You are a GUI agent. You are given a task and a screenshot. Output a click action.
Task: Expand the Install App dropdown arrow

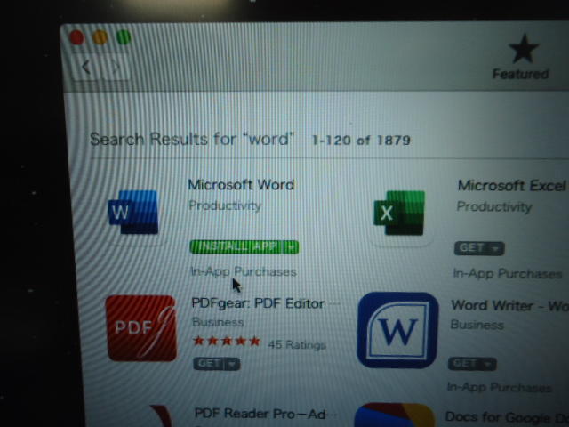click(292, 247)
